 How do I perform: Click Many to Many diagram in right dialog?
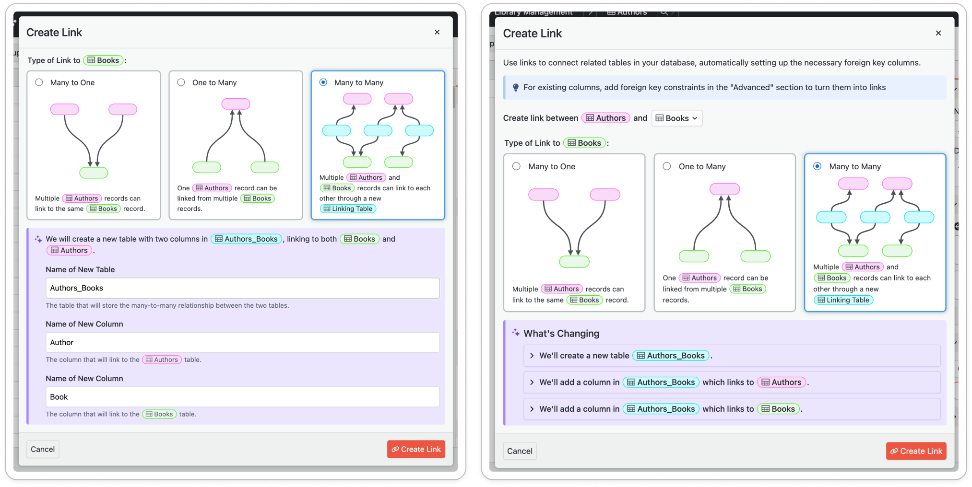point(875,217)
